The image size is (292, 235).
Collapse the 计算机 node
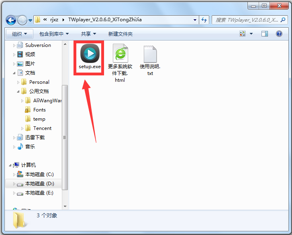click(10, 165)
